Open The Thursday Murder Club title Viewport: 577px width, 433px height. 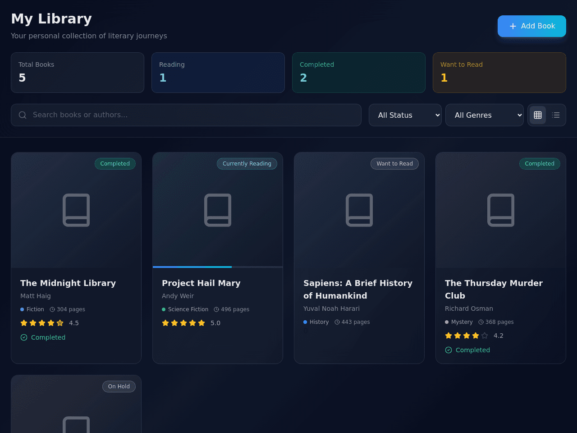click(x=494, y=290)
